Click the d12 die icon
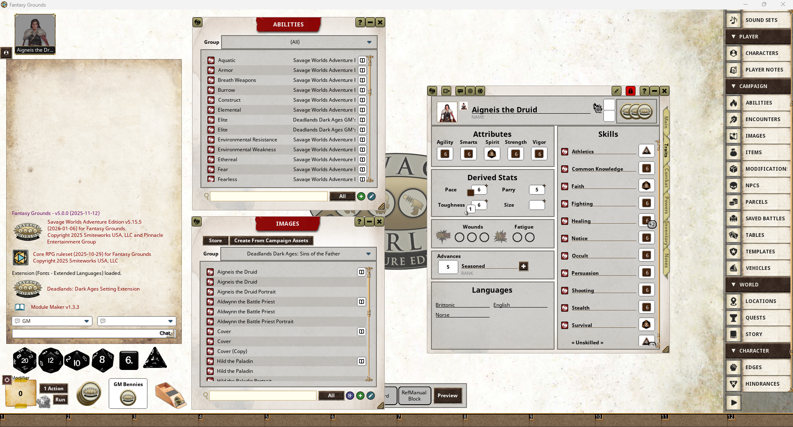Viewport: 793px width, 427px height. 50,360
